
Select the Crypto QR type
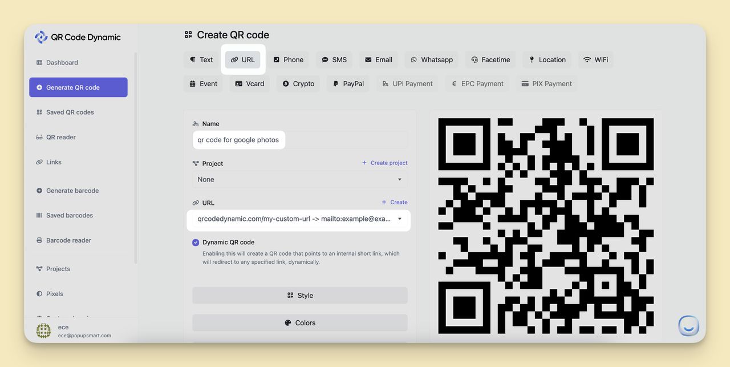click(298, 84)
